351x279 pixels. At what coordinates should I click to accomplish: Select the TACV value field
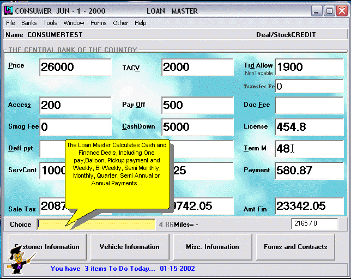coord(197,67)
